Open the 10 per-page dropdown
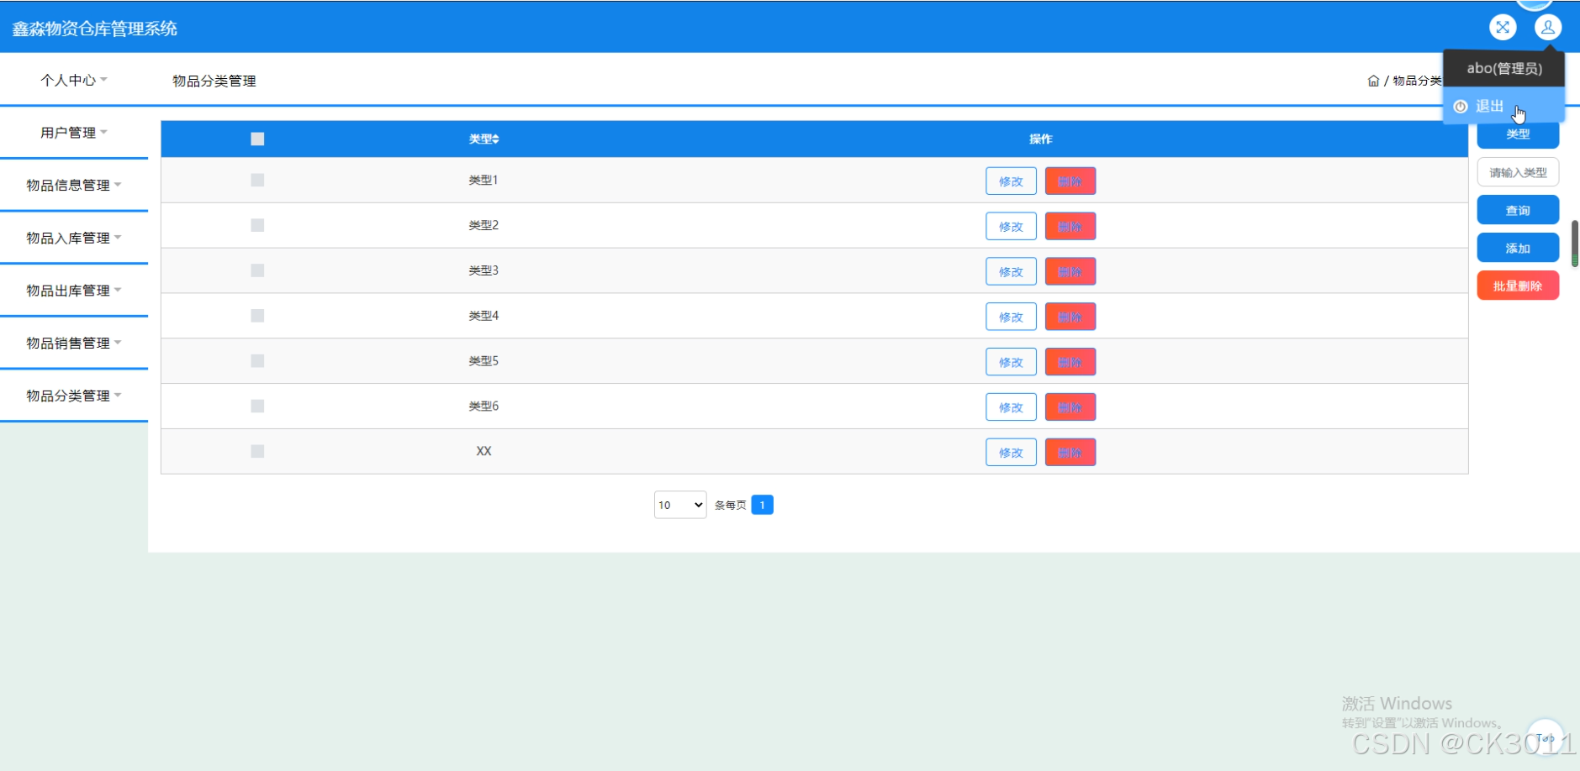Screen dimensions: 1580x771 pos(679,505)
